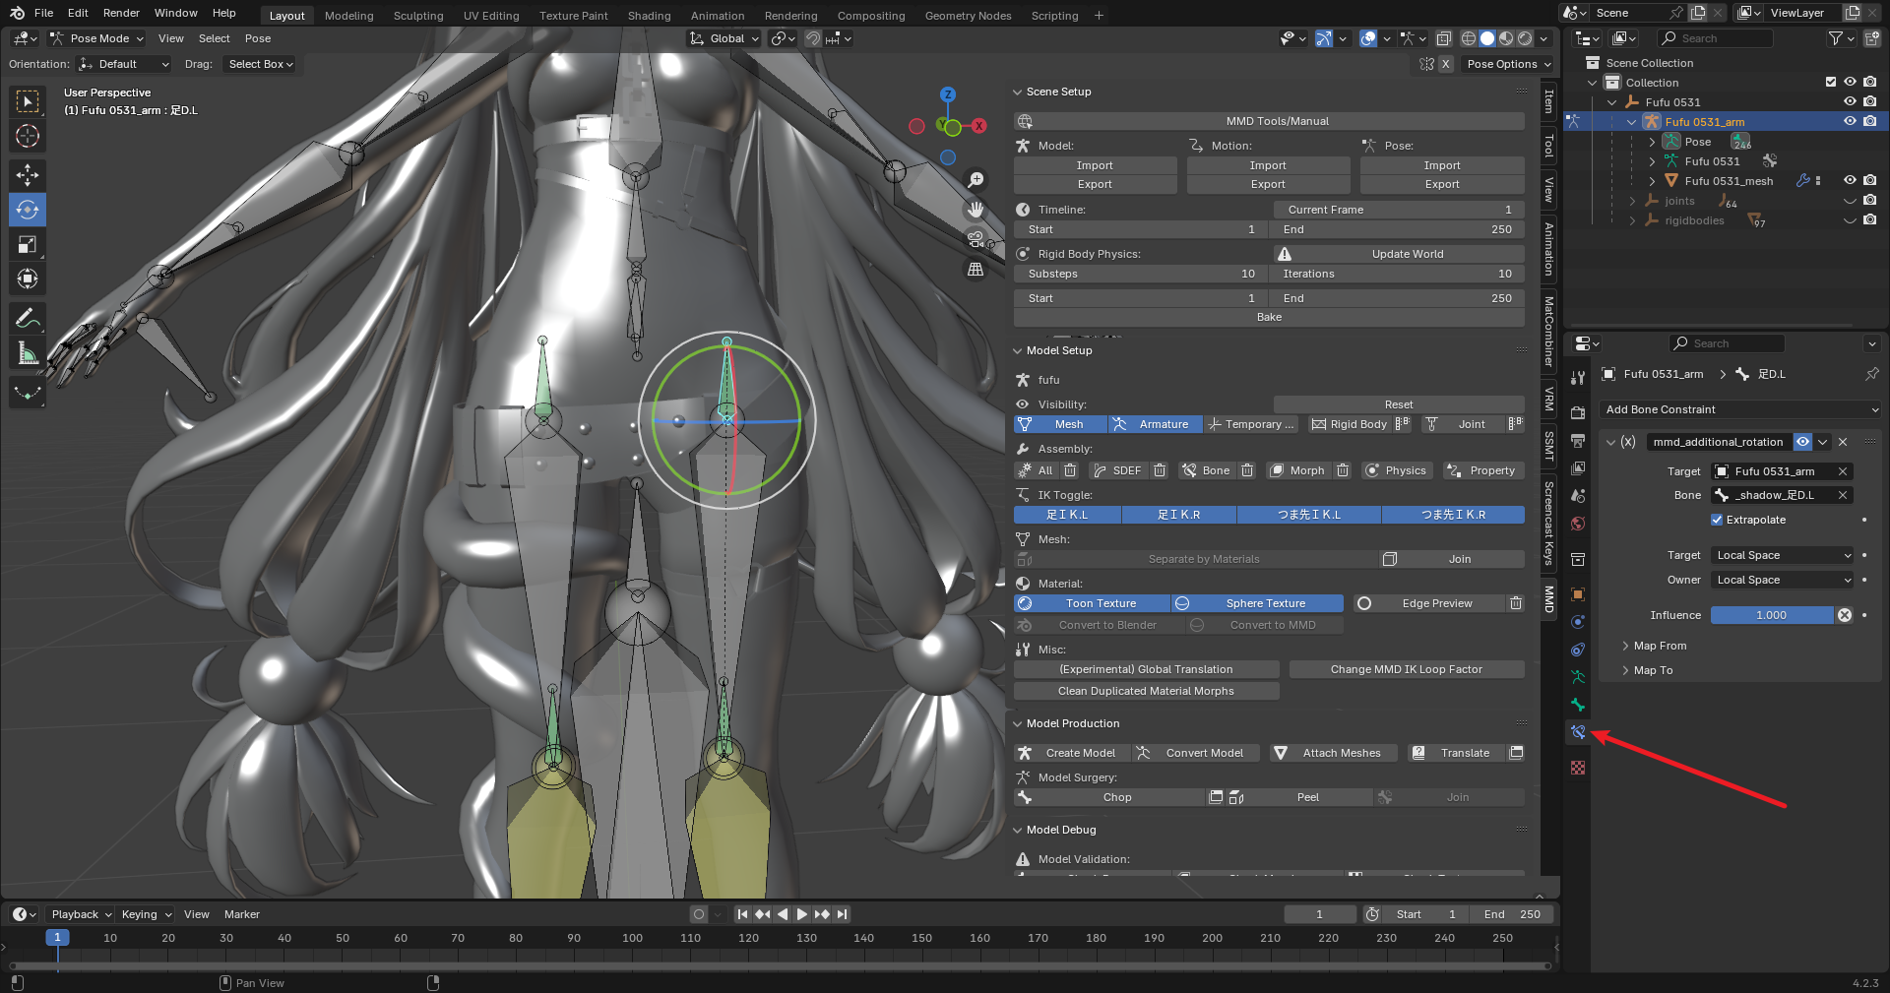Toggle つま先ＩＫ.R IK button
The height and width of the screenshot is (993, 1890).
pos(1453,515)
